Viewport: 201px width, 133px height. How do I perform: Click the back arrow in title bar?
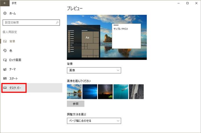(5, 3)
